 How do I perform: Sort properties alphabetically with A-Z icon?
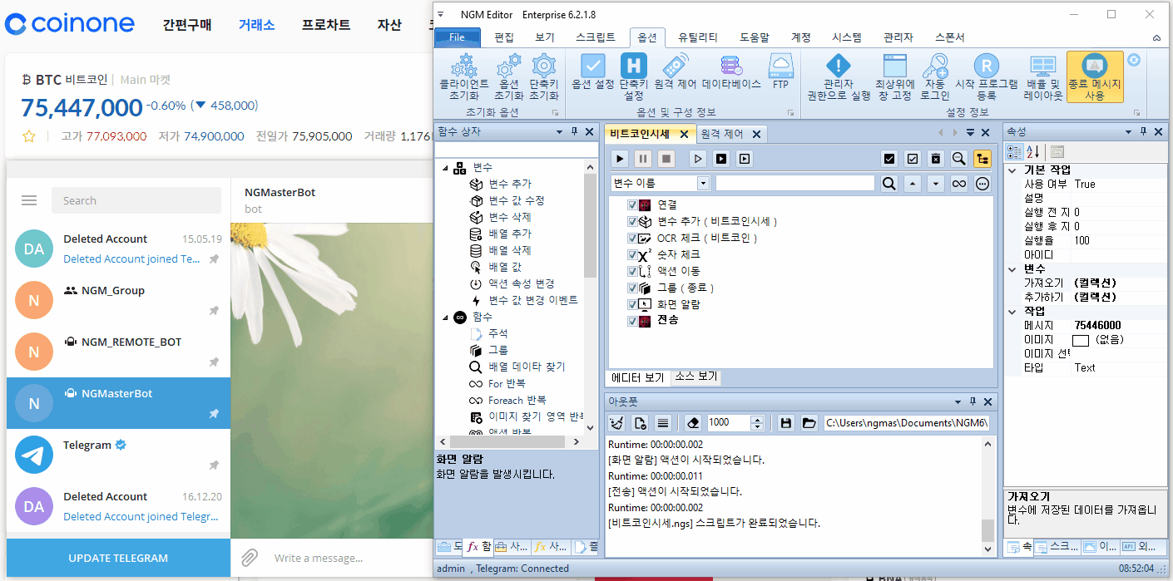(x=1033, y=151)
